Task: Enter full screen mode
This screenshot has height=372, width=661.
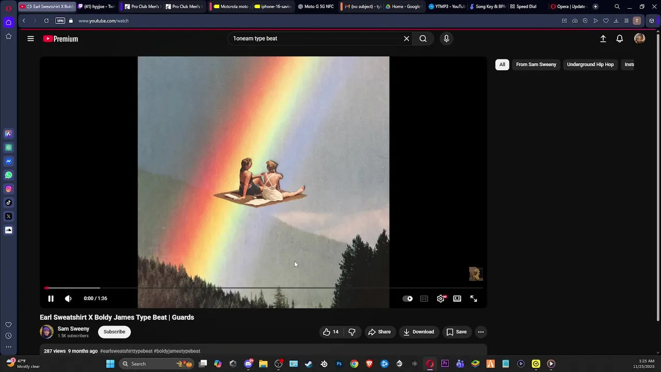Action: coord(474,299)
